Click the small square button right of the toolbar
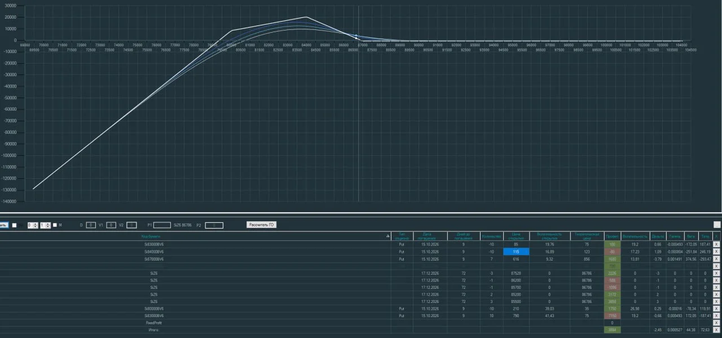722x338 pixels. click(x=717, y=225)
